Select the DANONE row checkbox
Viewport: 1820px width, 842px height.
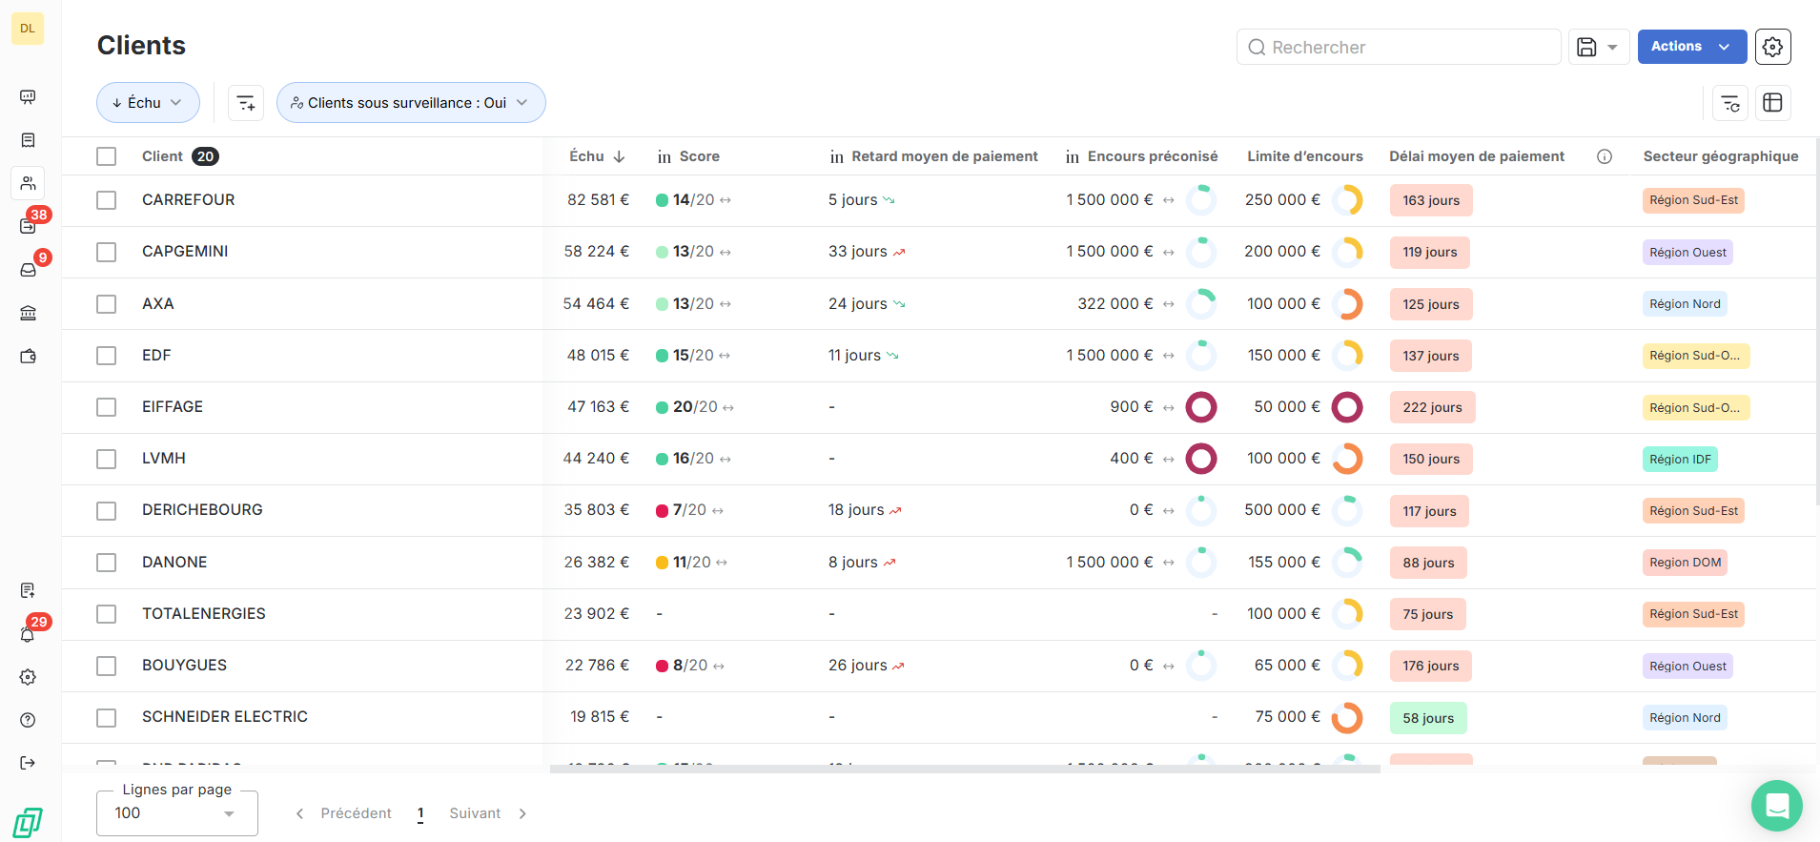(106, 563)
